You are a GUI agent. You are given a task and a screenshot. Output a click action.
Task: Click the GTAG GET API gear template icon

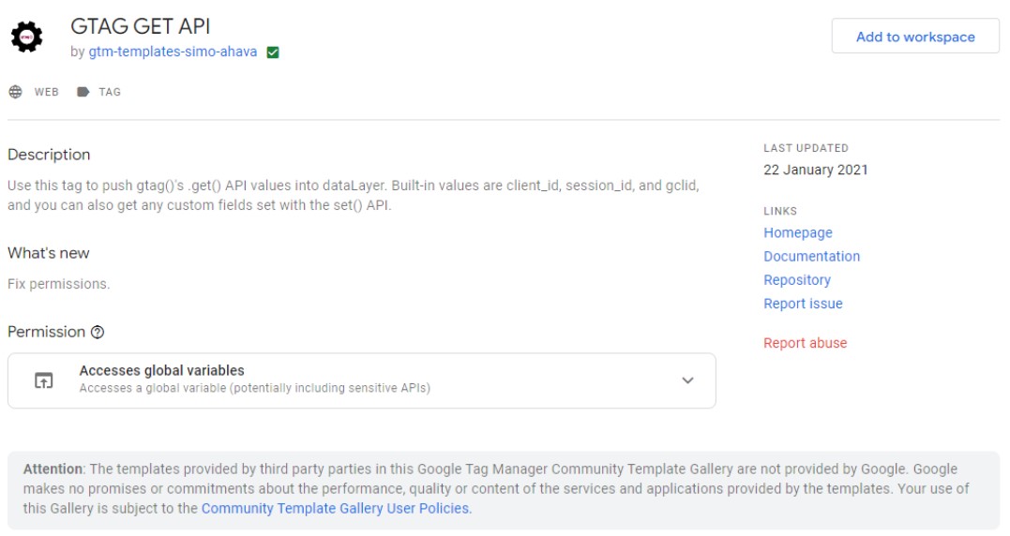[27, 37]
